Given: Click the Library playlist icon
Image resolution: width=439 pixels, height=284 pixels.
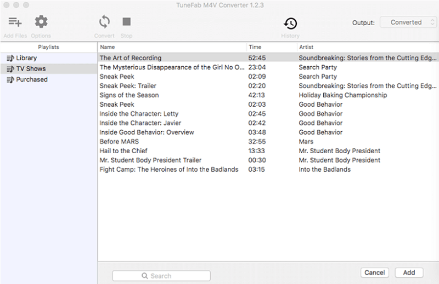Looking at the screenshot, I should (10, 58).
